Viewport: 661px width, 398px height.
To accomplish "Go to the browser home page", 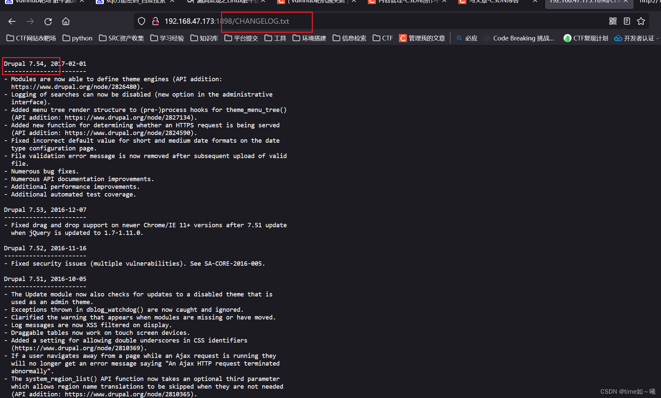I will (x=66, y=21).
